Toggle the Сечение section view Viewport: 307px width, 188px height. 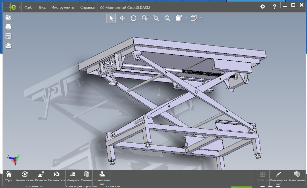(86, 176)
